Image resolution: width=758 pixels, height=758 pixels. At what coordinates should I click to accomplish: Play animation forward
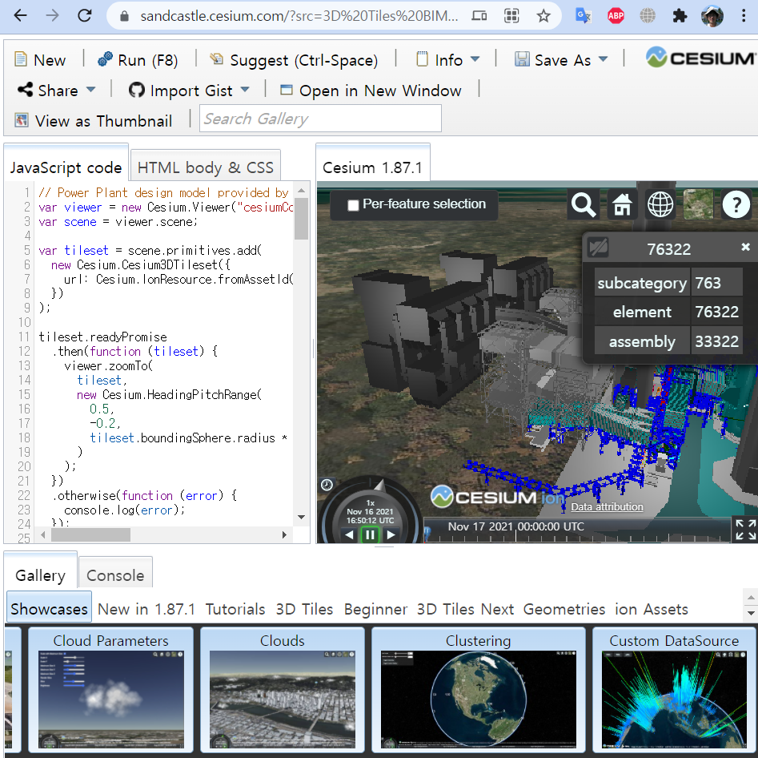coord(391,535)
